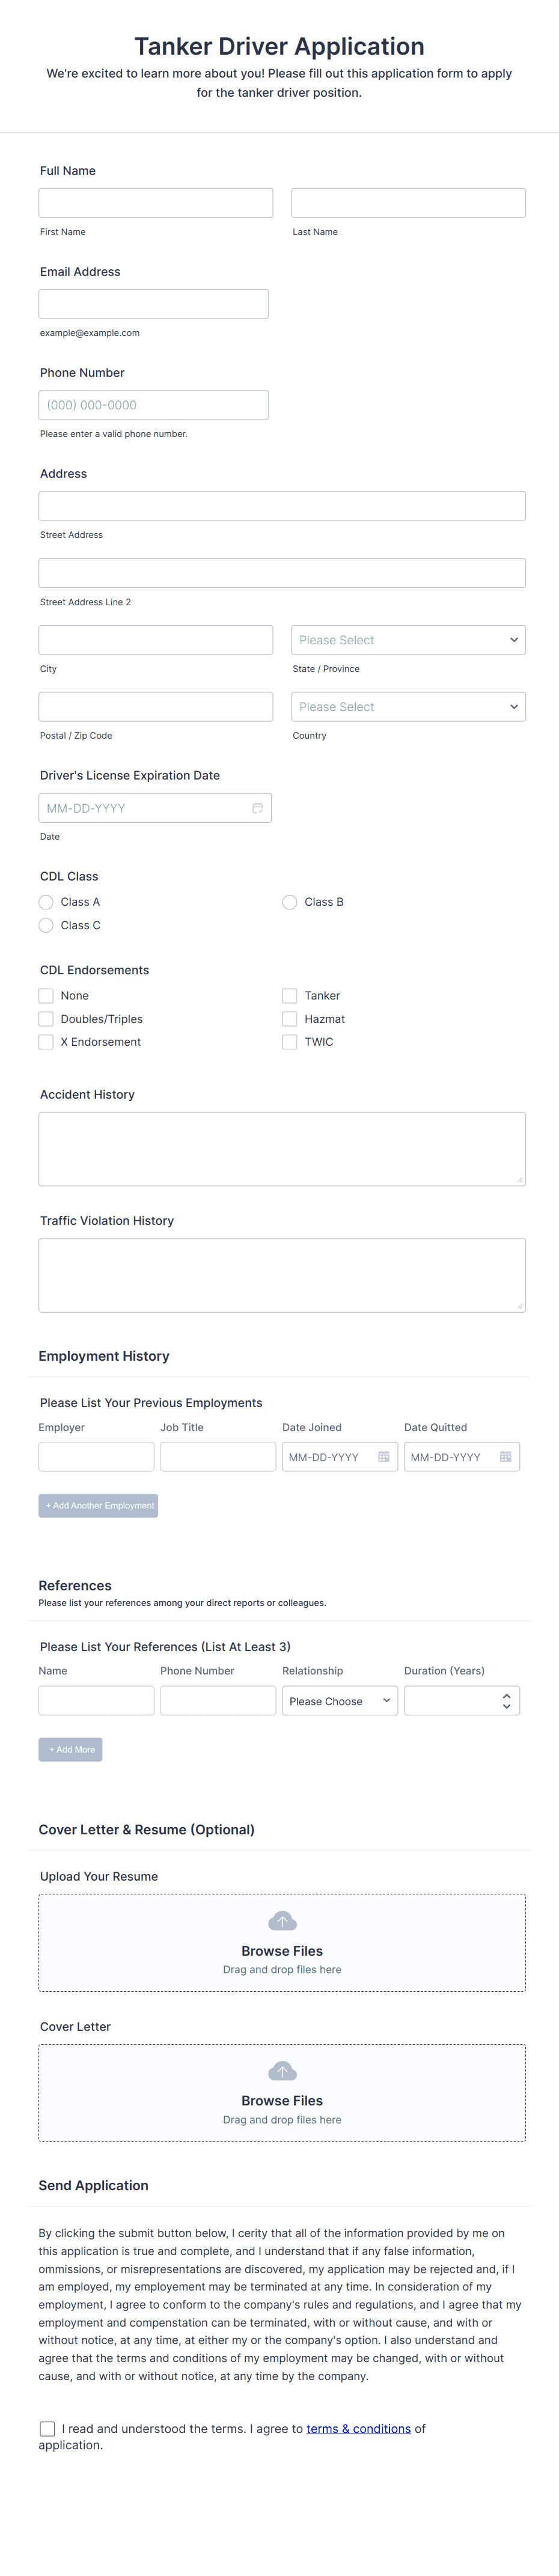
Task: Open the Date Joined calendar icon
Action: click(x=383, y=1457)
